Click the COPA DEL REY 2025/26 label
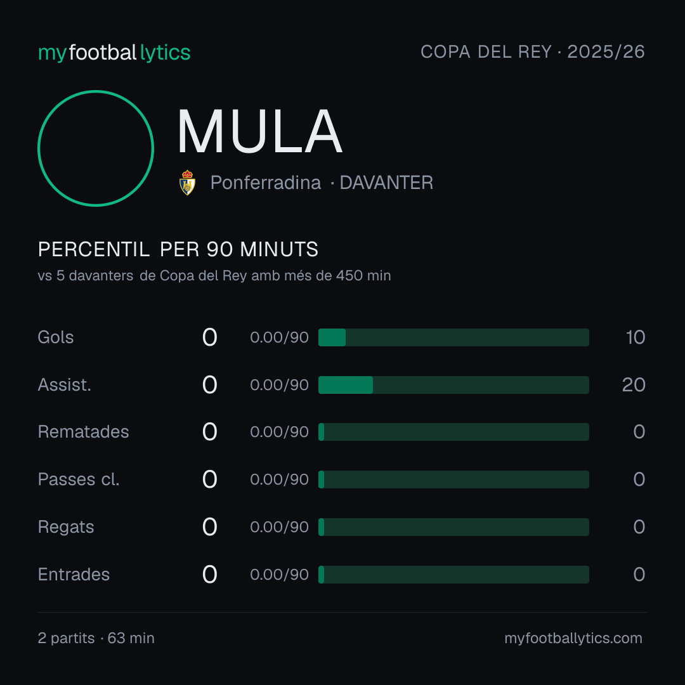 [x=533, y=52]
